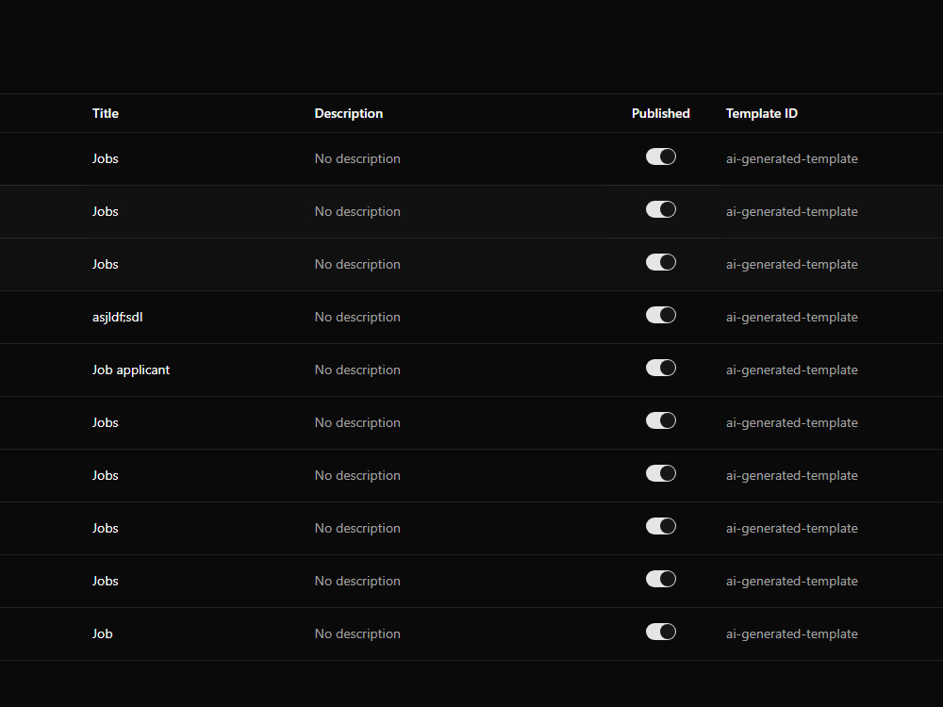
Task: Select the topmost Jobs title
Action: (x=106, y=158)
